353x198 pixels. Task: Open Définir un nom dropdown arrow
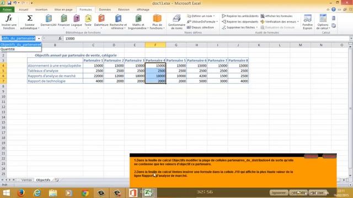[x=214, y=16]
